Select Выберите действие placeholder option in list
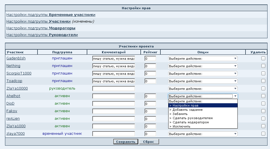Screen dimensions: 270x149 click(203, 101)
